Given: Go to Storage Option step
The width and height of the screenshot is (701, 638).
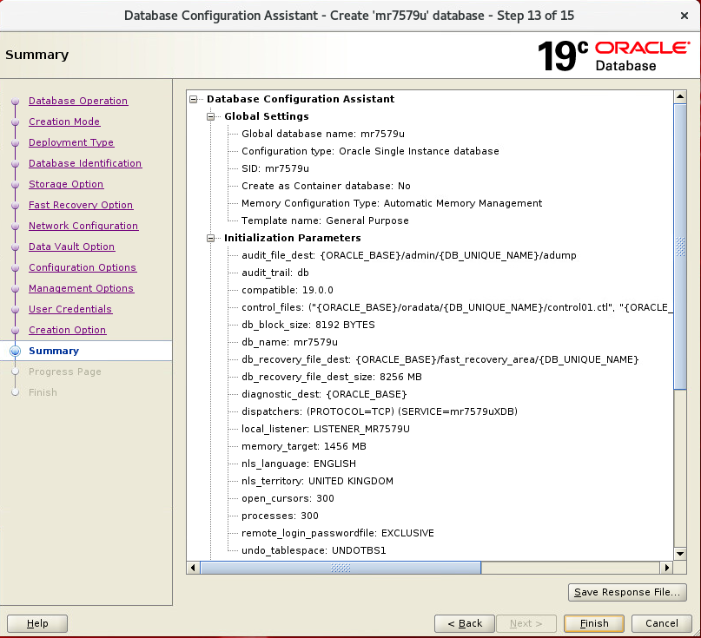Looking at the screenshot, I should (x=66, y=184).
